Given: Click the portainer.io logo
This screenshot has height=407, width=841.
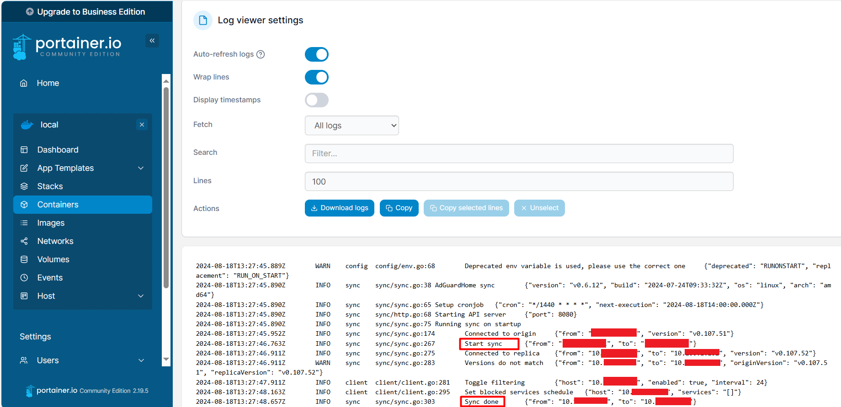Looking at the screenshot, I should [67, 47].
